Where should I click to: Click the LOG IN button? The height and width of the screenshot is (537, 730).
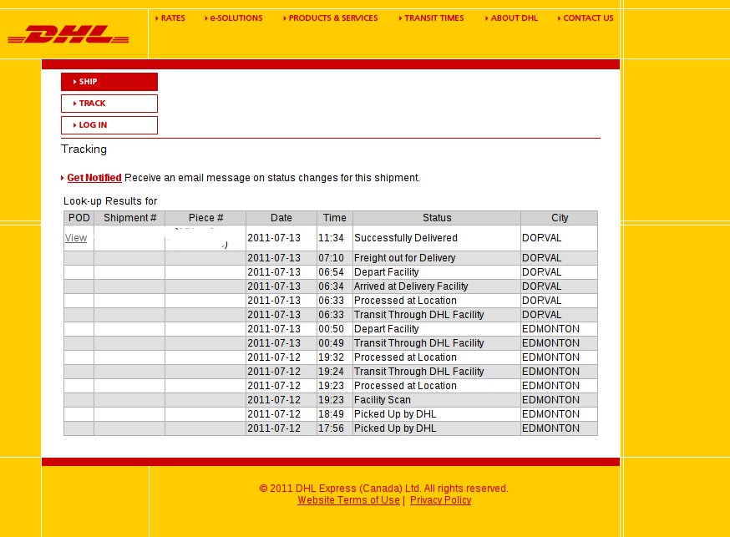click(109, 125)
